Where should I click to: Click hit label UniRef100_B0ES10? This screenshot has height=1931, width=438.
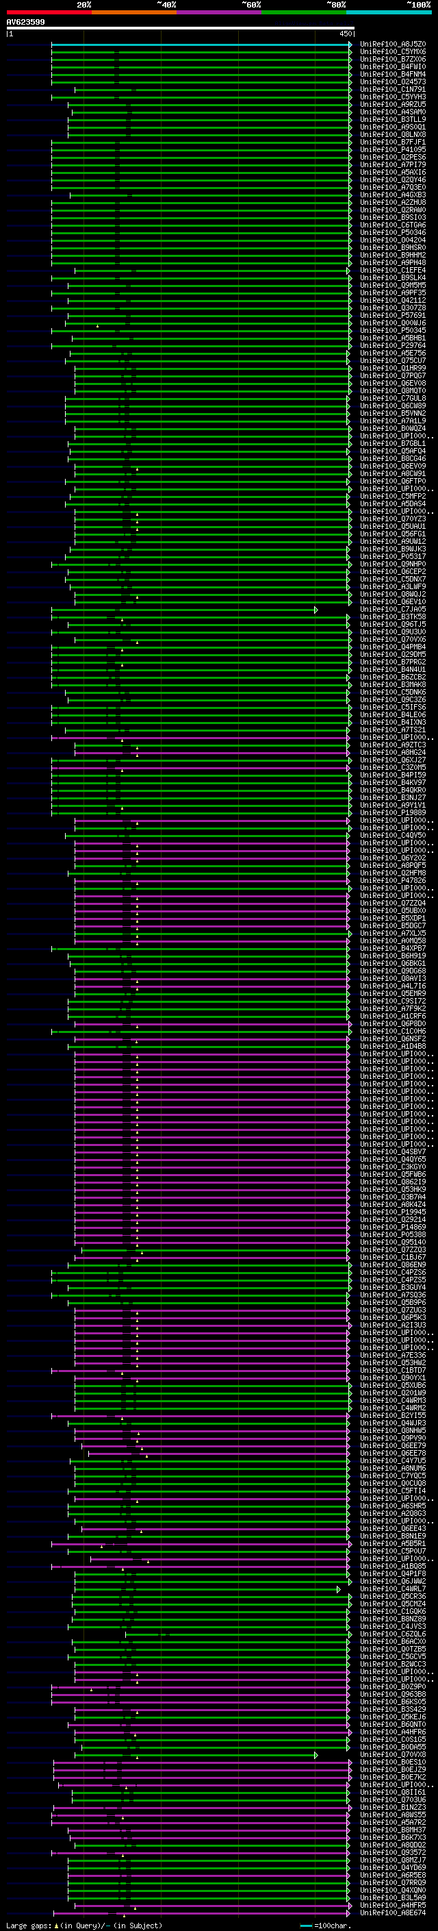pyautogui.click(x=393, y=1762)
